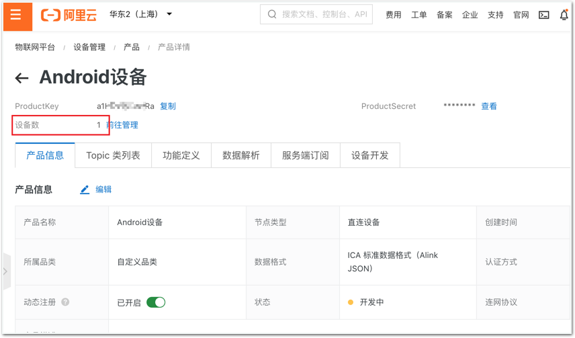575x338 pixels.
Task: Switch to the 功能定义 tab
Action: tap(181, 155)
